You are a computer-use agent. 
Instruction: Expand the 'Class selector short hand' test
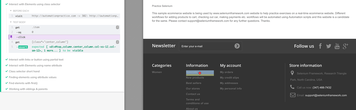pyautogui.click(x=24, y=71)
